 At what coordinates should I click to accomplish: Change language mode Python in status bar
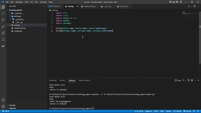pyautogui.click(x=168, y=111)
